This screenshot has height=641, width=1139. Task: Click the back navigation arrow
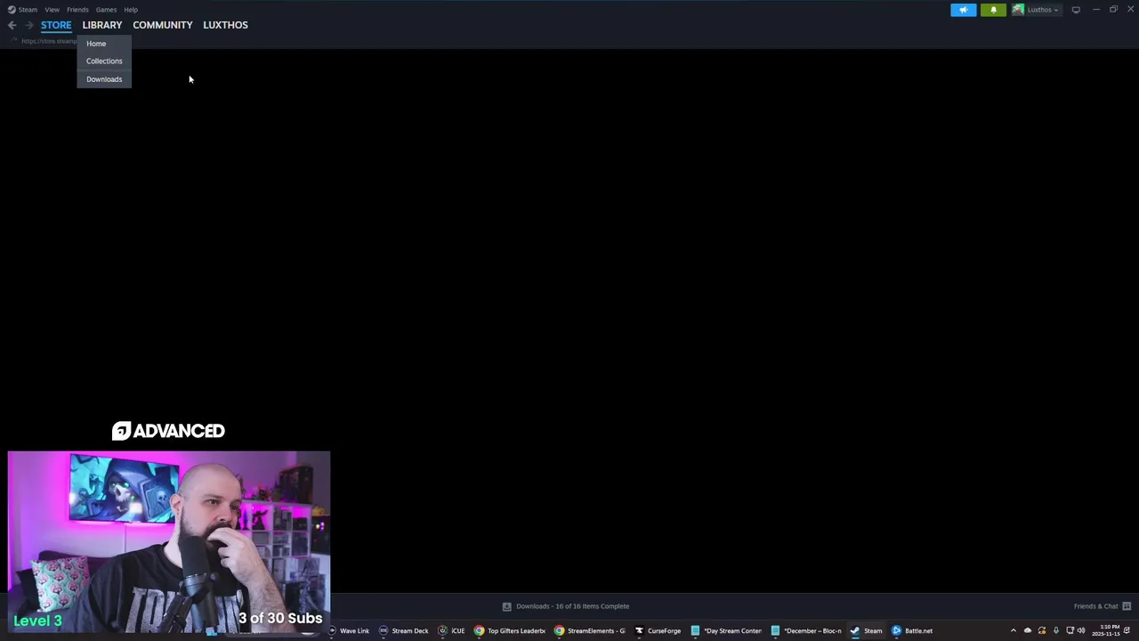coord(12,25)
